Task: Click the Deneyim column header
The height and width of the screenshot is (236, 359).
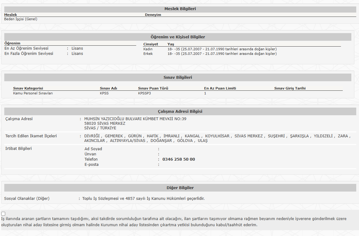Action: coord(153,15)
